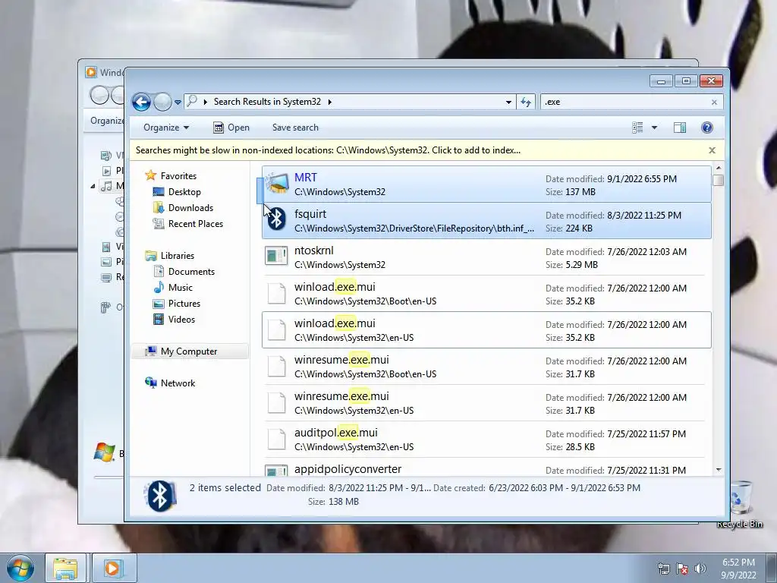Open Desktop in Favorites
The height and width of the screenshot is (583, 777).
point(184,192)
